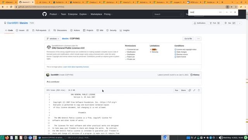Select the SPDX License browser tab
Viewport: 248px width, 140px height.
pos(194,2)
